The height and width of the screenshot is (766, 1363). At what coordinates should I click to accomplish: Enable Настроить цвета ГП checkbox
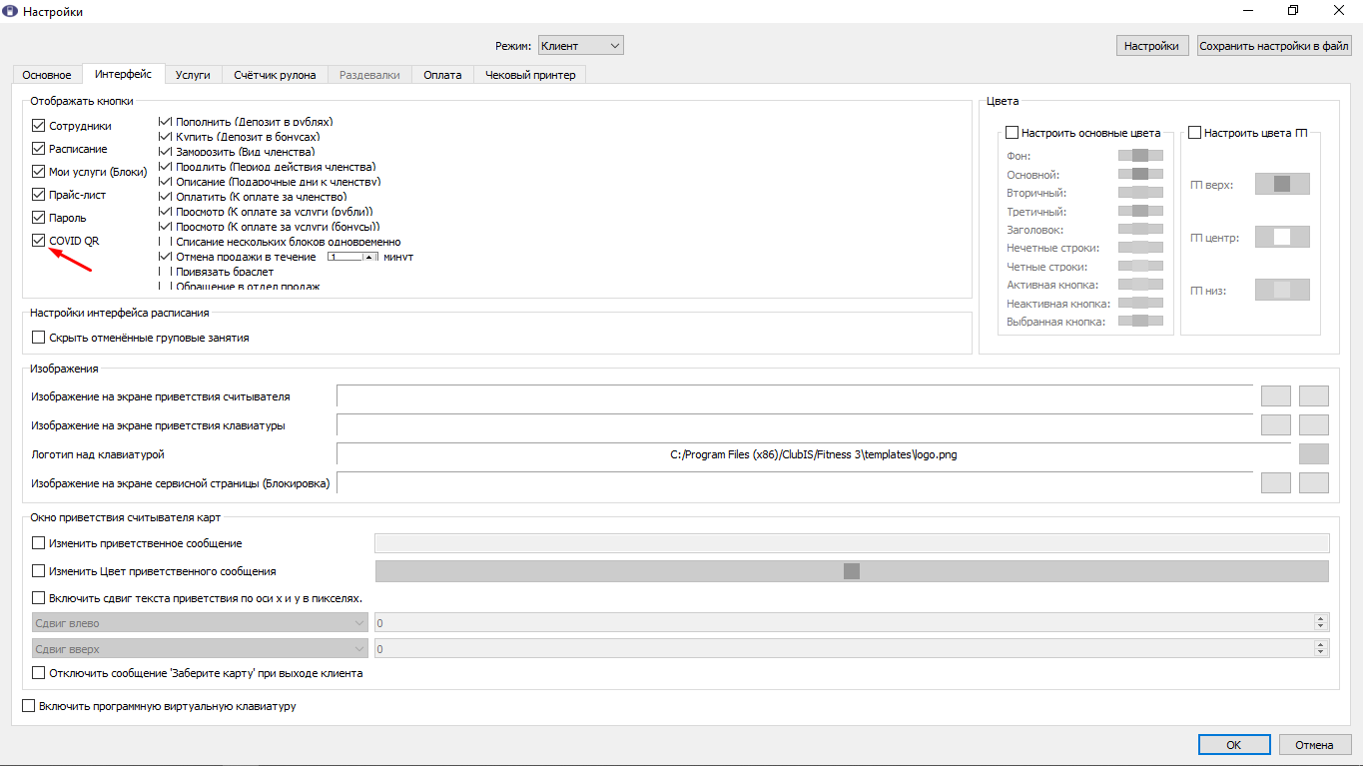[1195, 133]
